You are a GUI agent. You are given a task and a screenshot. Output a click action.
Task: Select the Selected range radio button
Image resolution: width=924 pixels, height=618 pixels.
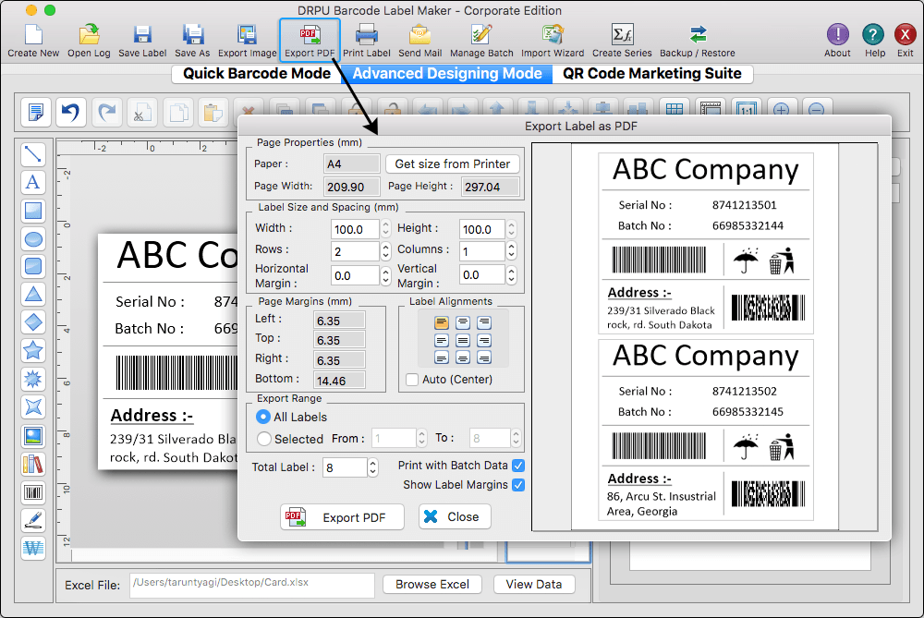(x=263, y=438)
